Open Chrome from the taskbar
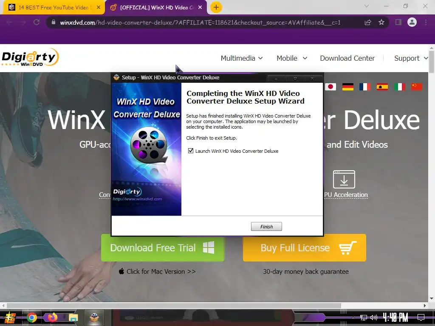The width and height of the screenshot is (435, 326). point(32,318)
